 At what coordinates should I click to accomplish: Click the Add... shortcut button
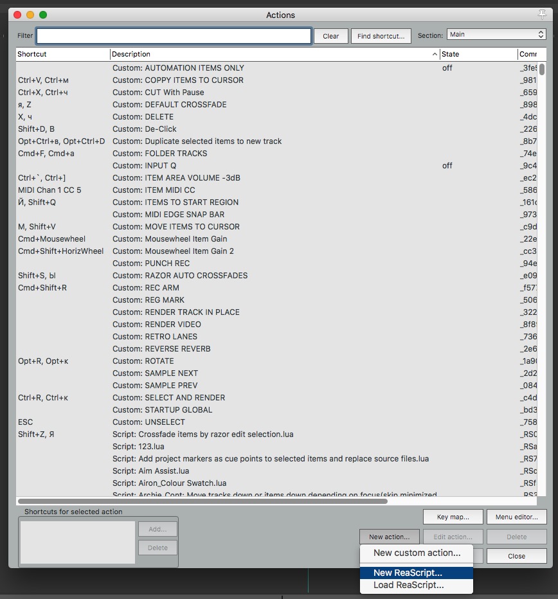pyautogui.click(x=157, y=529)
